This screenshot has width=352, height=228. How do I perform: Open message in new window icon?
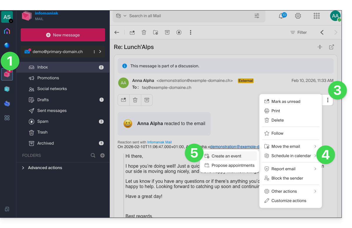332,47
